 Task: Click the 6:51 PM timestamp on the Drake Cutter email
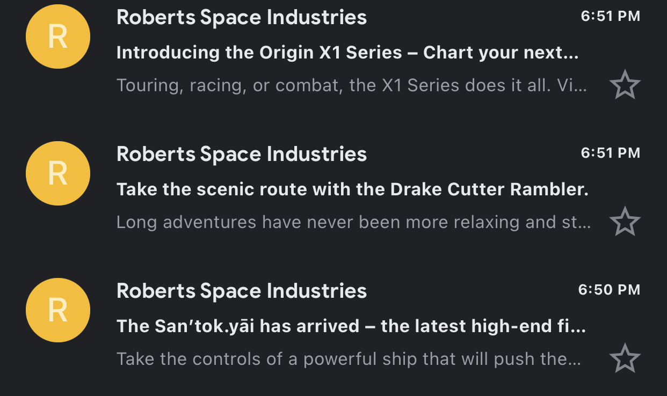(611, 153)
